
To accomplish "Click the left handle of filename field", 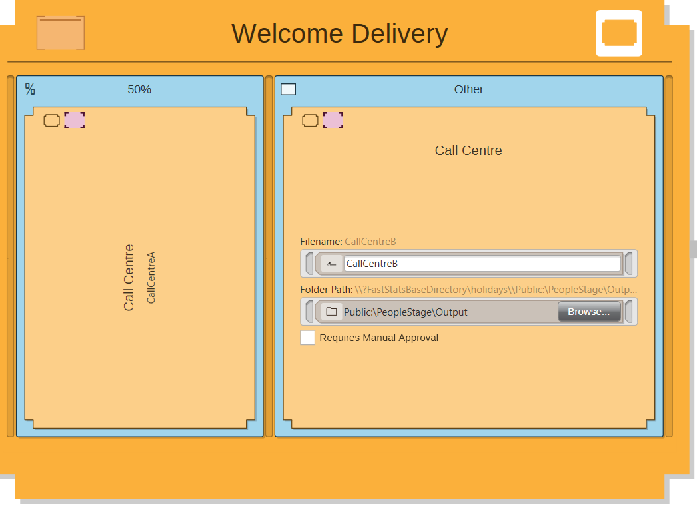I will 309,264.
